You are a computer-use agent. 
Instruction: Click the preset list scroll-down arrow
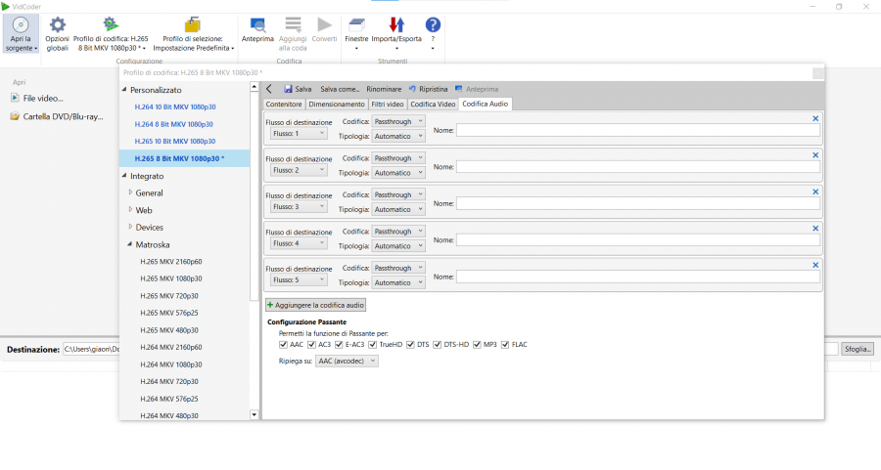(x=254, y=415)
